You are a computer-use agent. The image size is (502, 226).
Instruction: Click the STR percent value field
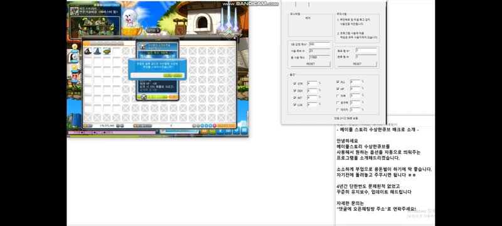pyautogui.click(x=312, y=83)
